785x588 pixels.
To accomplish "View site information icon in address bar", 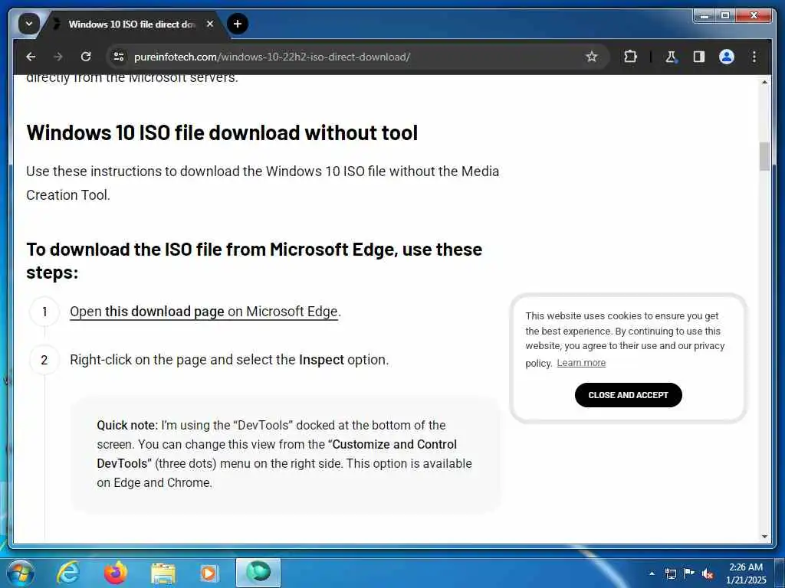I will (119, 57).
